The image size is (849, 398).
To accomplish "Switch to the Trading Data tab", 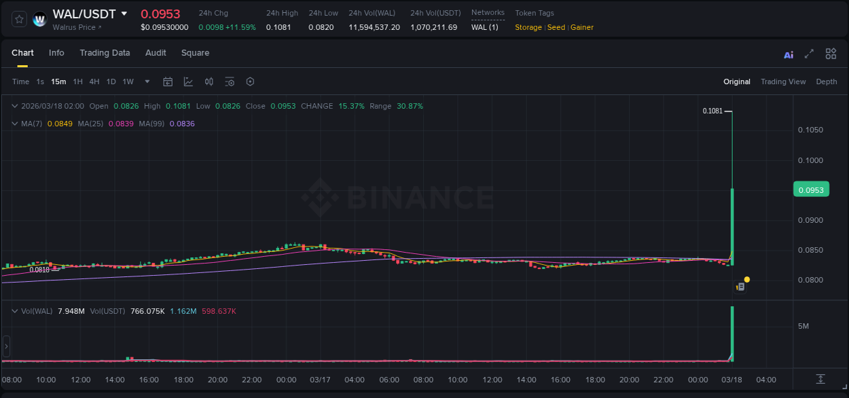I will click(x=105, y=53).
